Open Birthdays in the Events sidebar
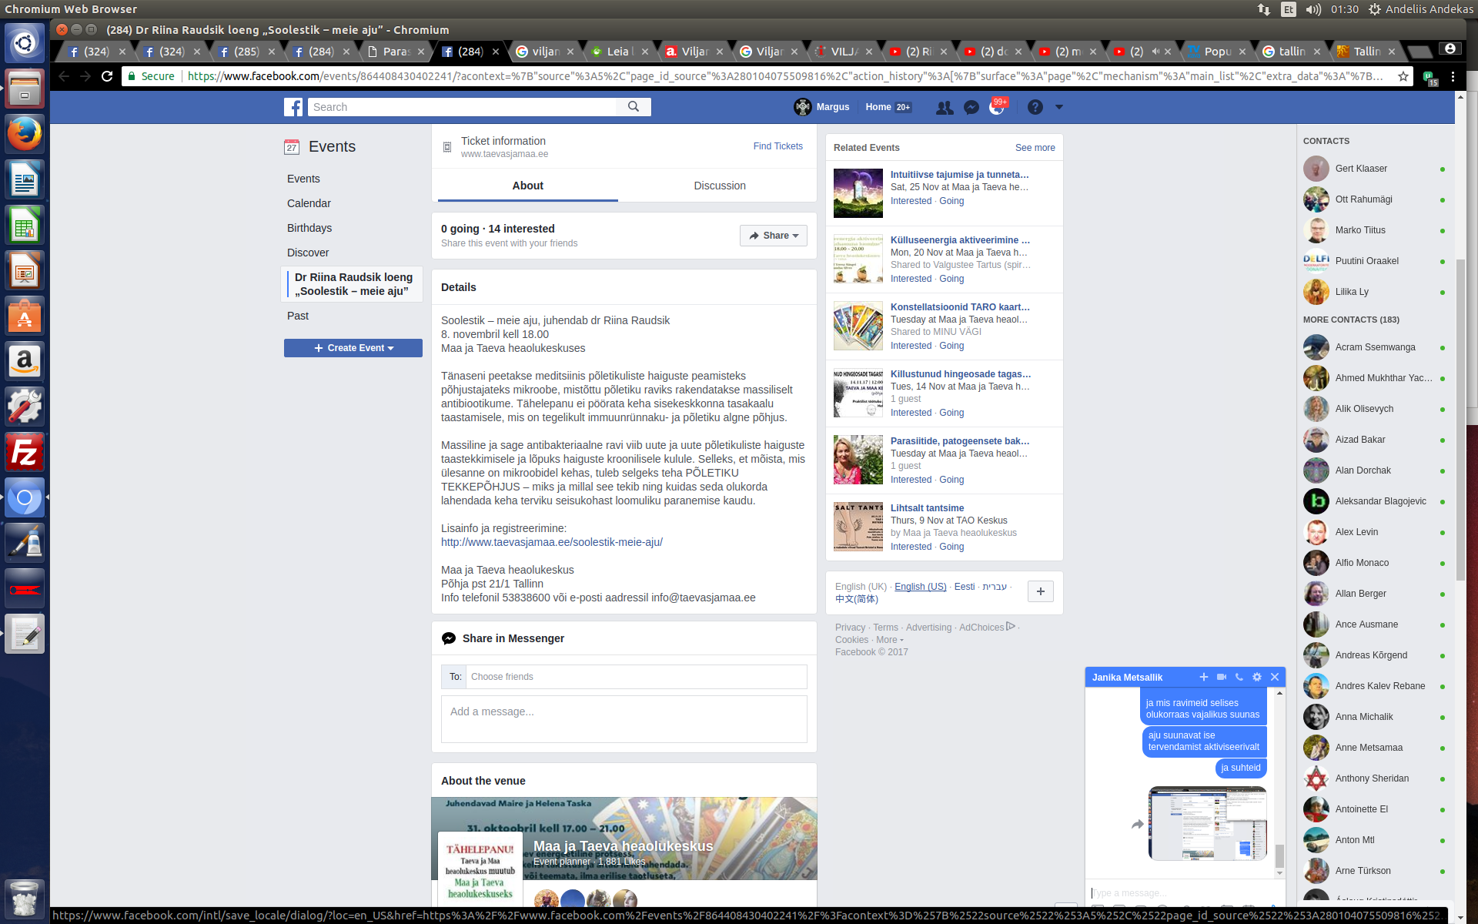This screenshot has width=1478, height=924. click(309, 228)
